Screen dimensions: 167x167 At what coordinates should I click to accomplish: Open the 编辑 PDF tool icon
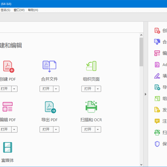tap(8, 107)
